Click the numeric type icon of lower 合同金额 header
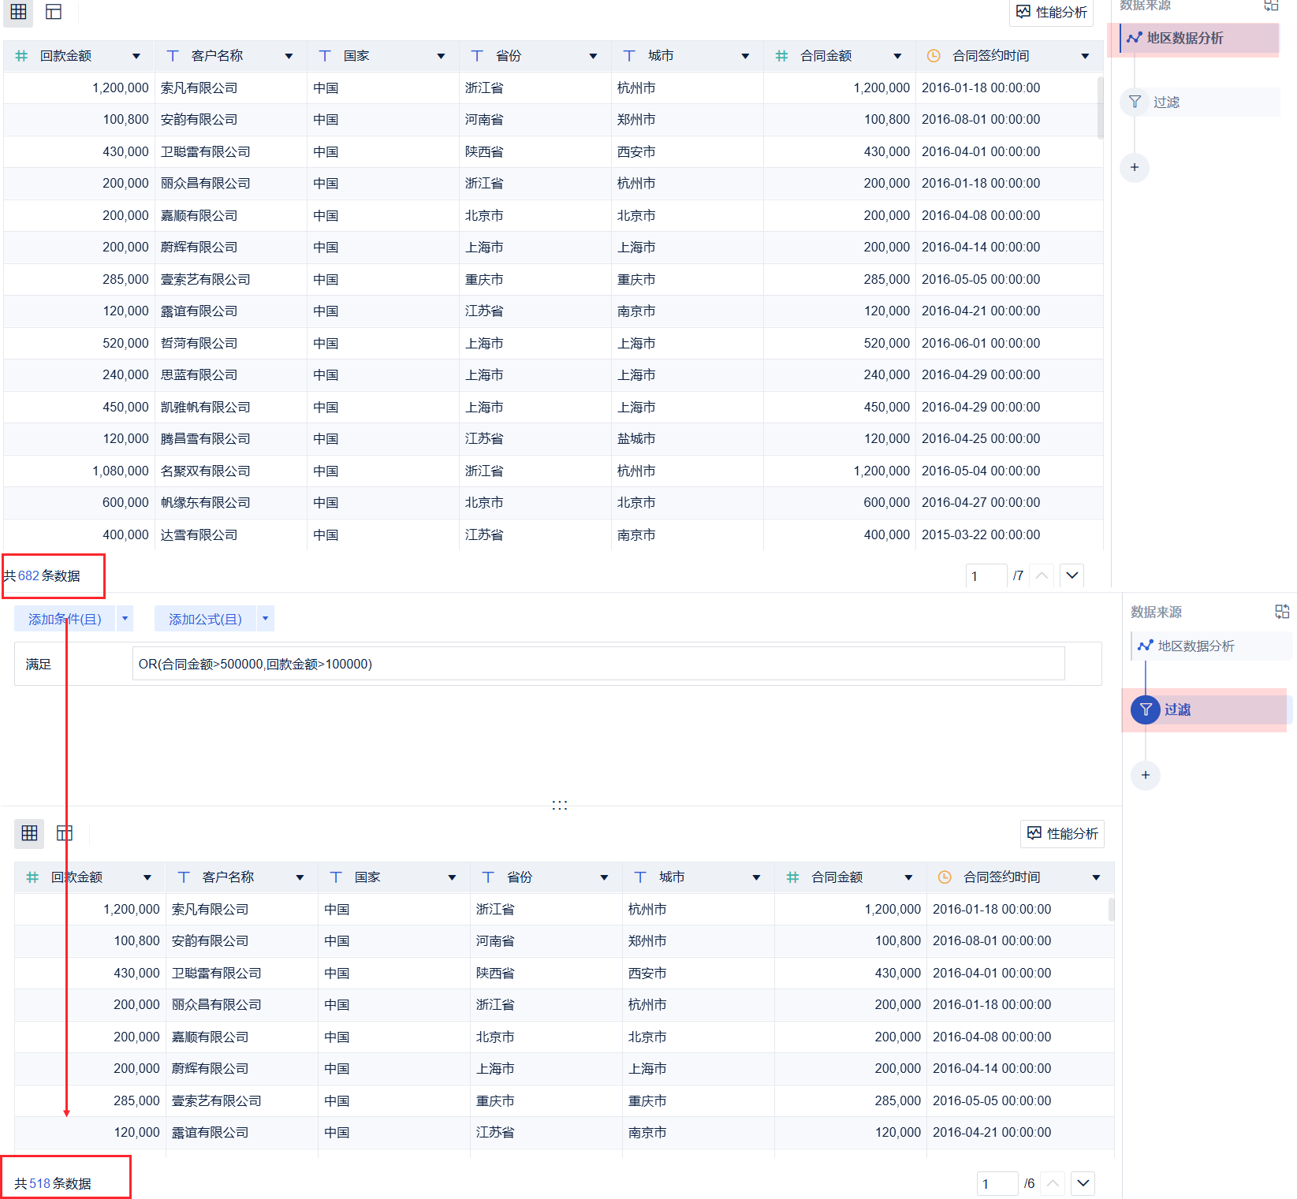 (x=792, y=877)
